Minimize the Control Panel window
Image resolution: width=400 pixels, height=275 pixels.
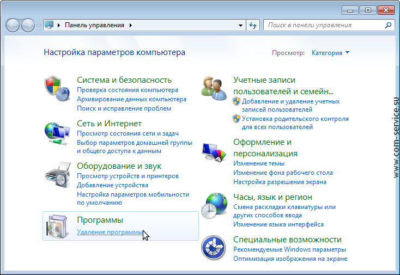tap(350, 10)
